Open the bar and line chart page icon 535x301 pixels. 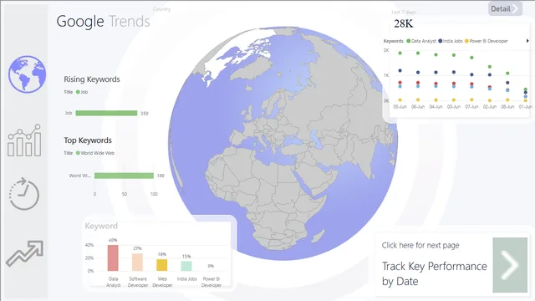pos(24,140)
